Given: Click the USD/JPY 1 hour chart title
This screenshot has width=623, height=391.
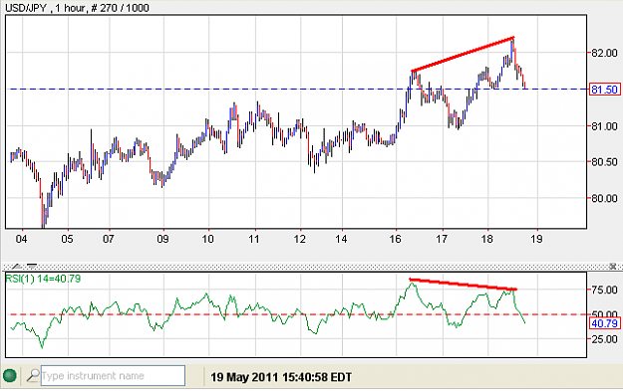Looking at the screenshot, I should click(x=77, y=8).
